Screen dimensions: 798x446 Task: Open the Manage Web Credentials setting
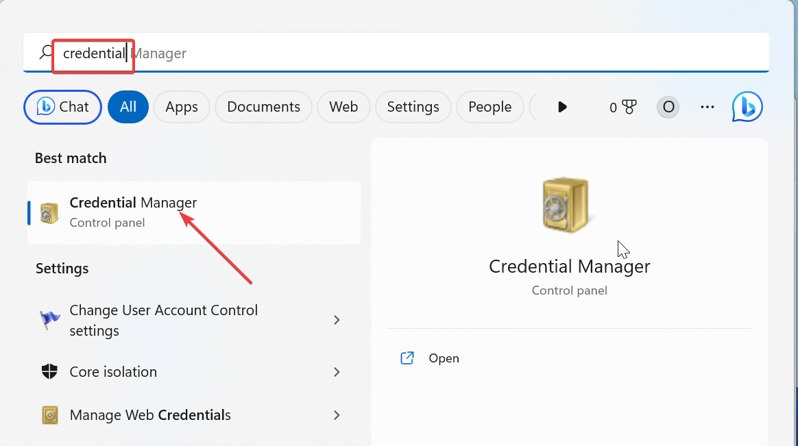pyautogui.click(x=195, y=415)
